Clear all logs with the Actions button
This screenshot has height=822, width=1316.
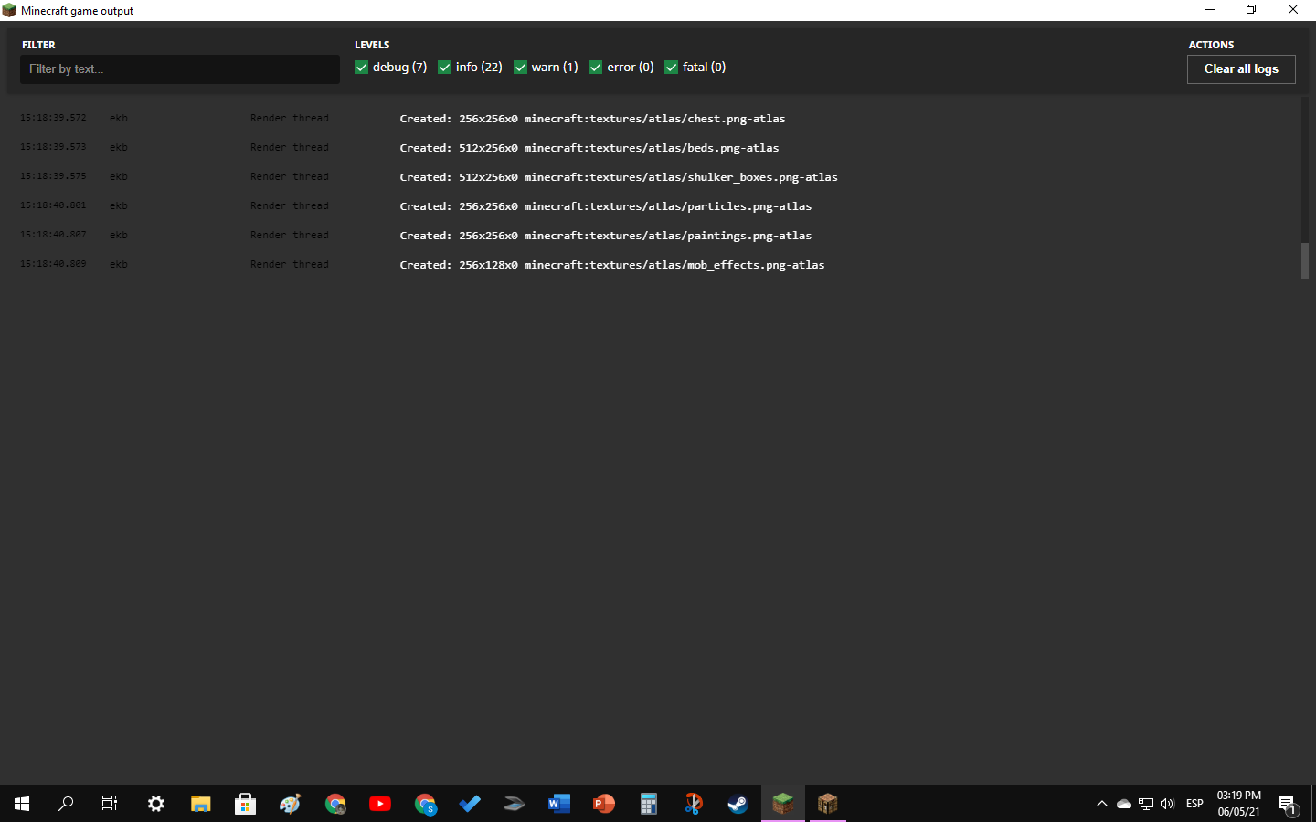pos(1241,69)
